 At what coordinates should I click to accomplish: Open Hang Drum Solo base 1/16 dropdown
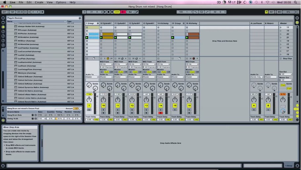pos(42,115)
